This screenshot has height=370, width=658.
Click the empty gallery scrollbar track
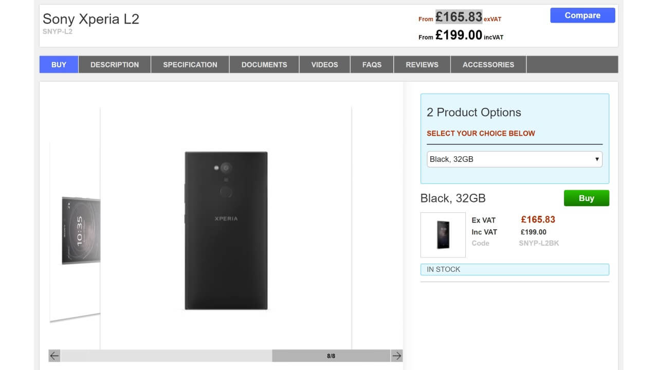tap(166, 356)
